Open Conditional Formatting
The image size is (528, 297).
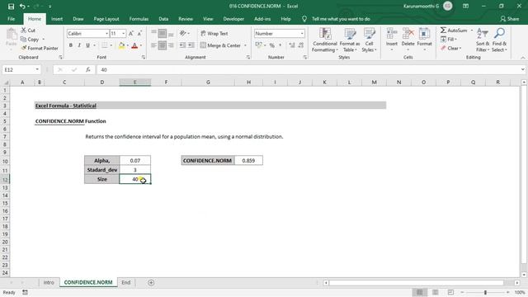[x=324, y=40]
